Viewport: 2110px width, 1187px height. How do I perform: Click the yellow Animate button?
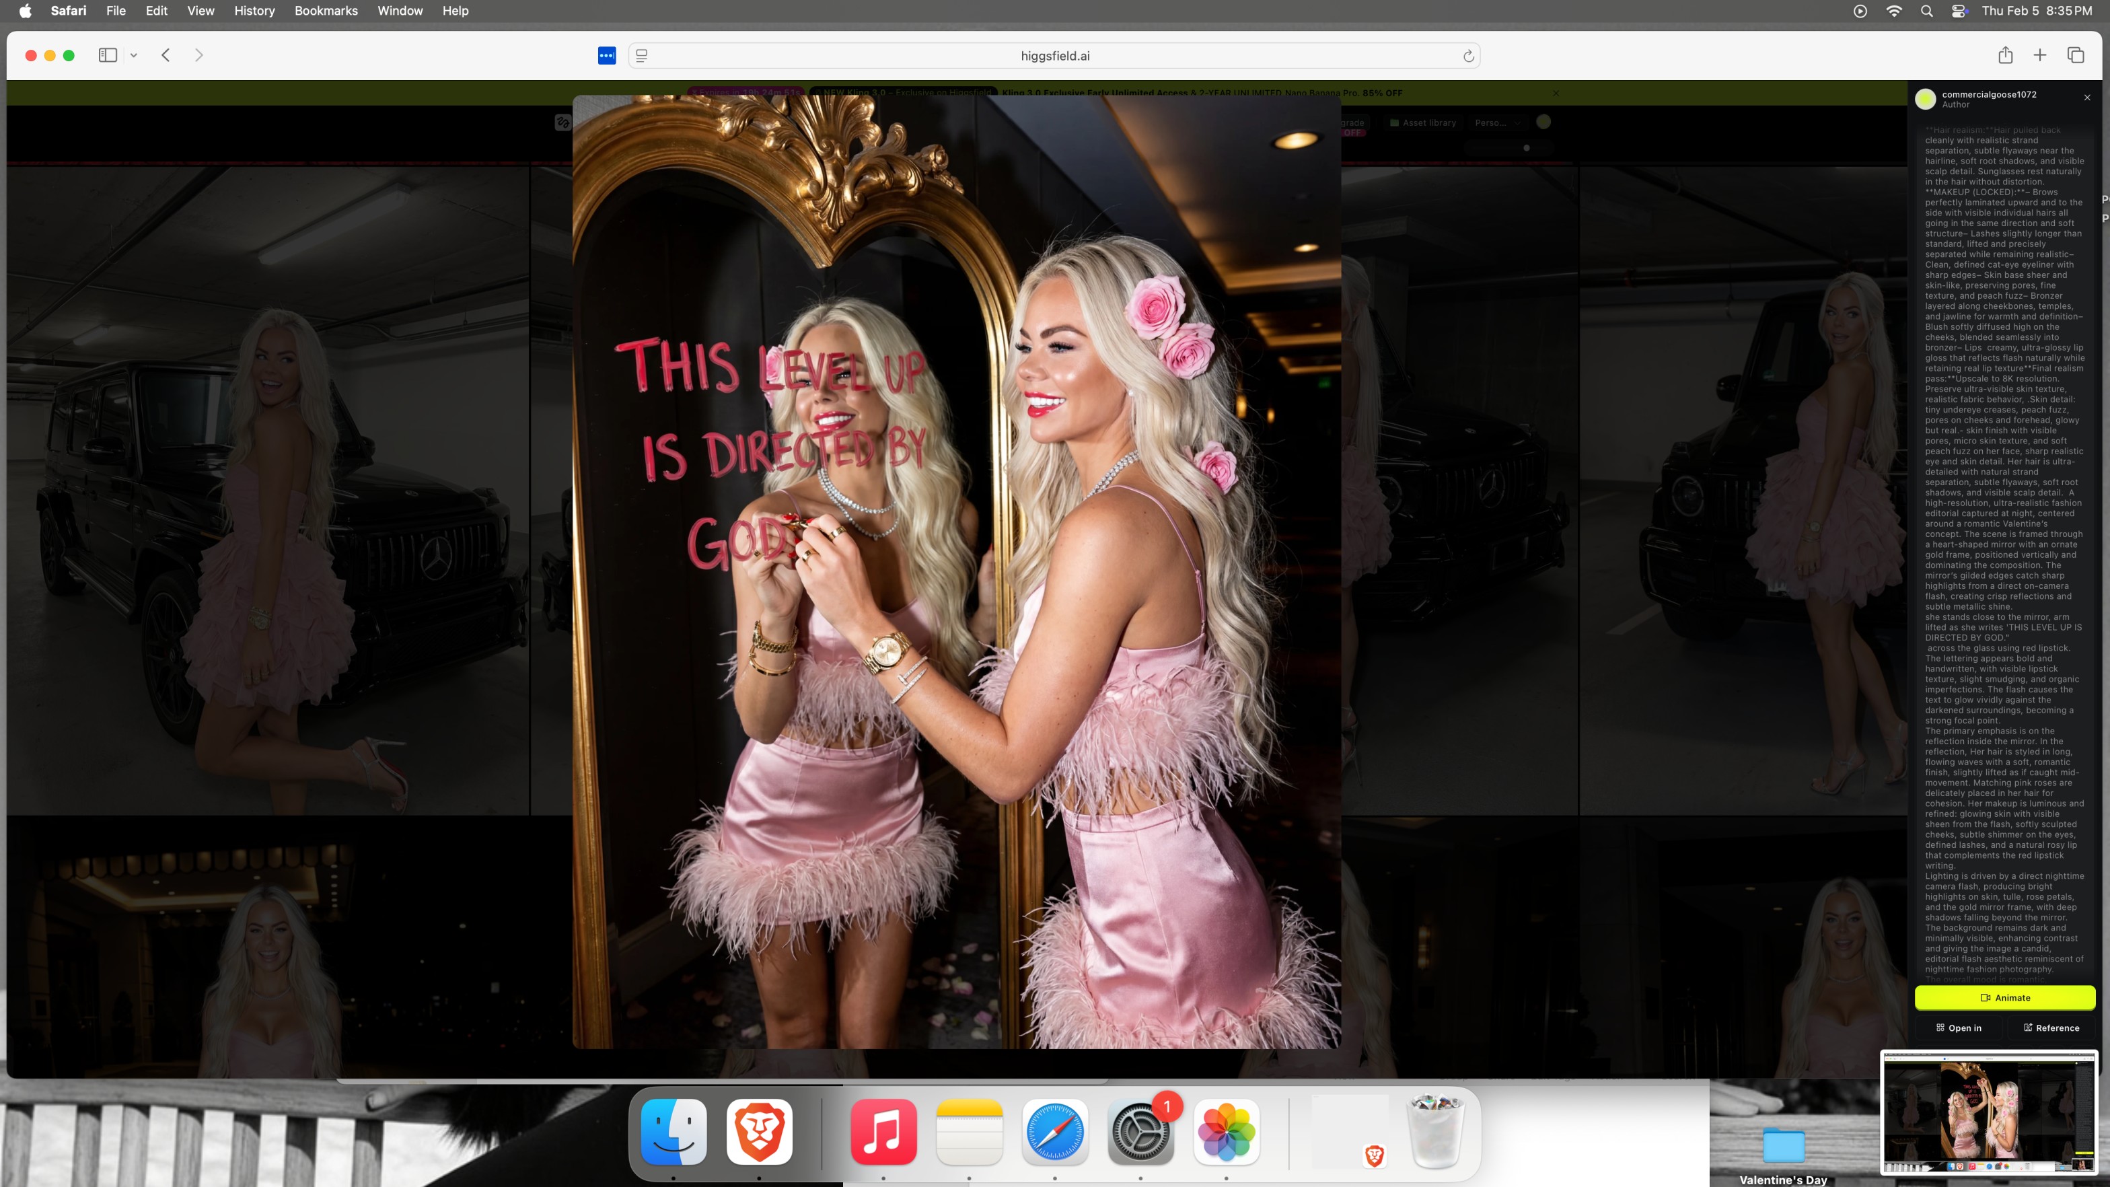(2004, 997)
